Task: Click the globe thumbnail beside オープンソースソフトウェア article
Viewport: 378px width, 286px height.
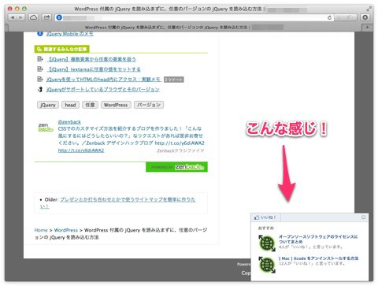Action: (x=267, y=243)
